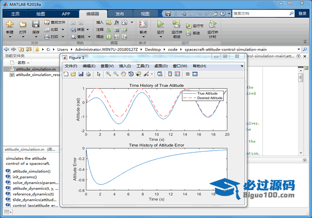The image size is (312, 218).
Task: Open a file with the 打开 folder icon
Action: [23, 24]
